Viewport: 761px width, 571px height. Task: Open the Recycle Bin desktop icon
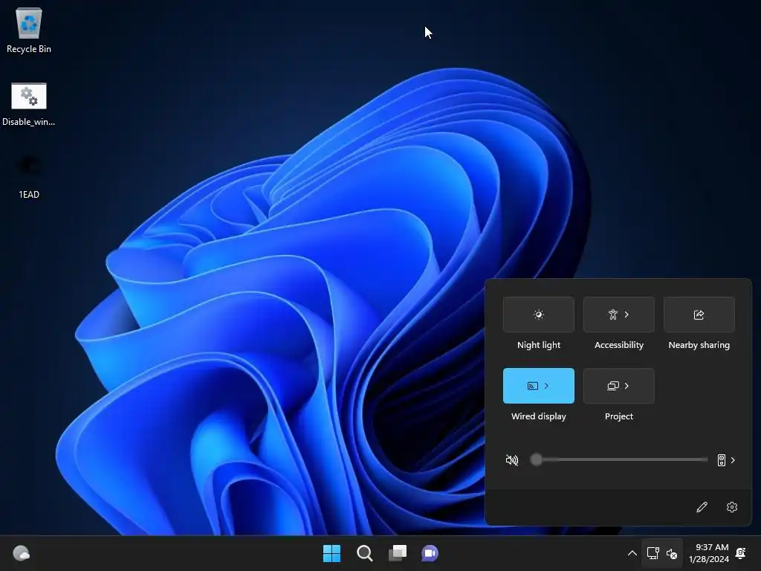(x=29, y=30)
